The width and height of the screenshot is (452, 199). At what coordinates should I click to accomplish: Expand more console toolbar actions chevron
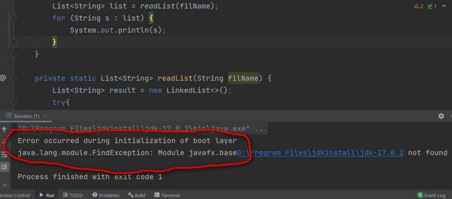(4, 184)
